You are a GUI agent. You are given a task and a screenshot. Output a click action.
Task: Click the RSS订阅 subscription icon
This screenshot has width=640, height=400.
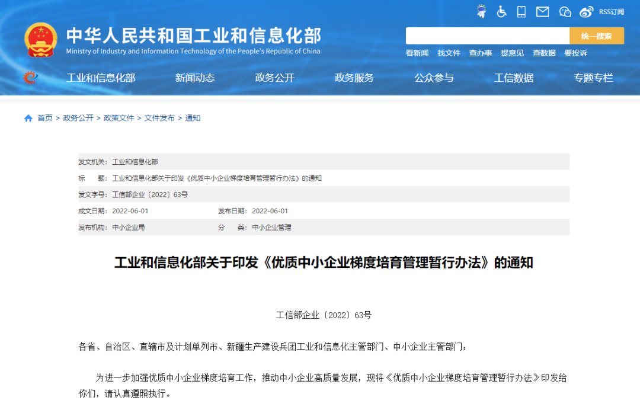point(611,11)
